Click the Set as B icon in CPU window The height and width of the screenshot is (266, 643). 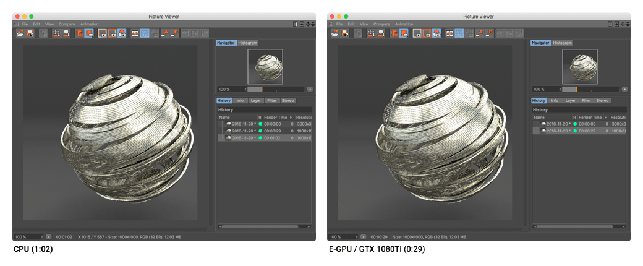coord(174,33)
